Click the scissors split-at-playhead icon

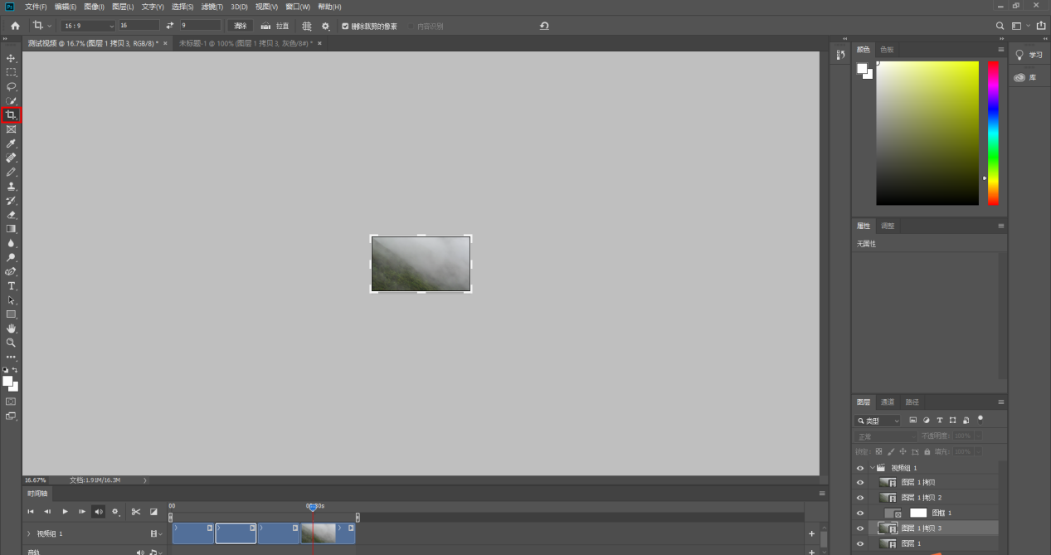(x=136, y=512)
